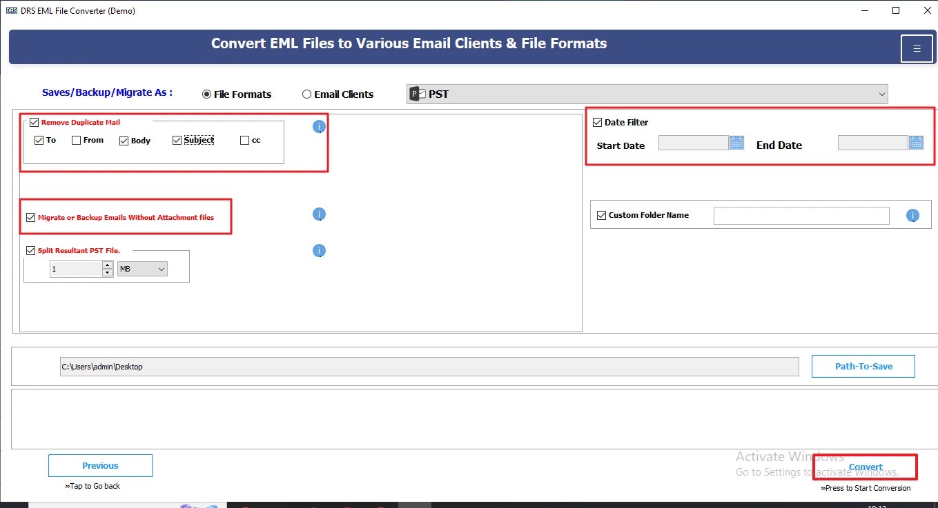Click the Path-To-Save button
938x508 pixels.
(863, 367)
